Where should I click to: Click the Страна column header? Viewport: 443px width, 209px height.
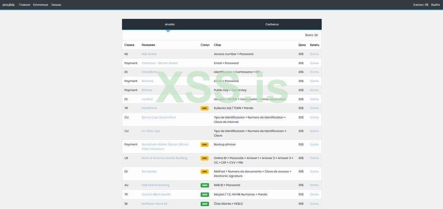click(x=129, y=45)
